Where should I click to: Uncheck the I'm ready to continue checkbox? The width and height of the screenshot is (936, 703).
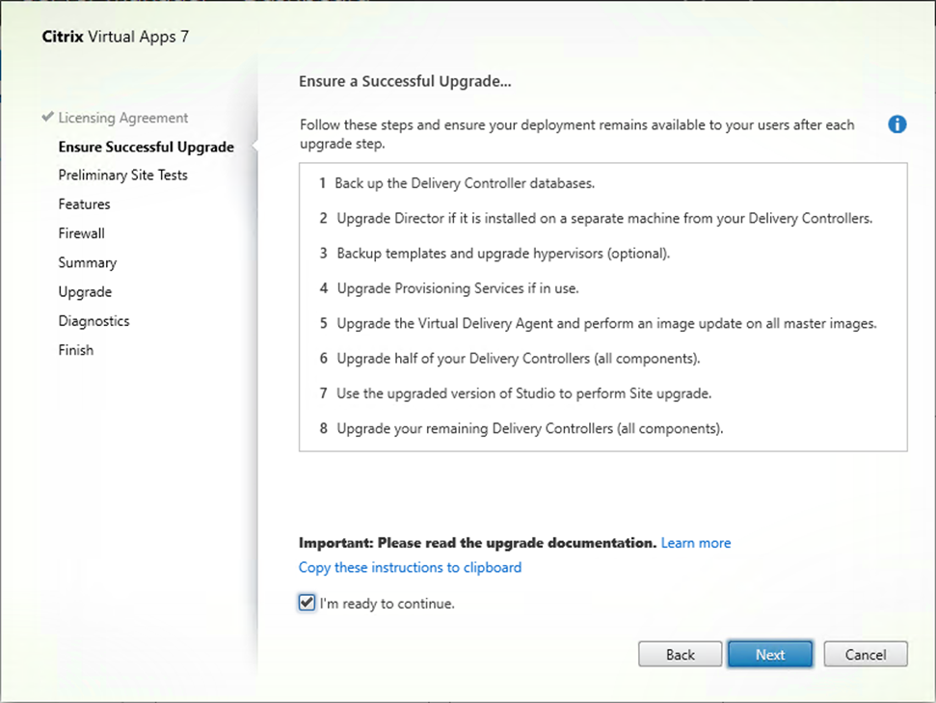(x=307, y=603)
